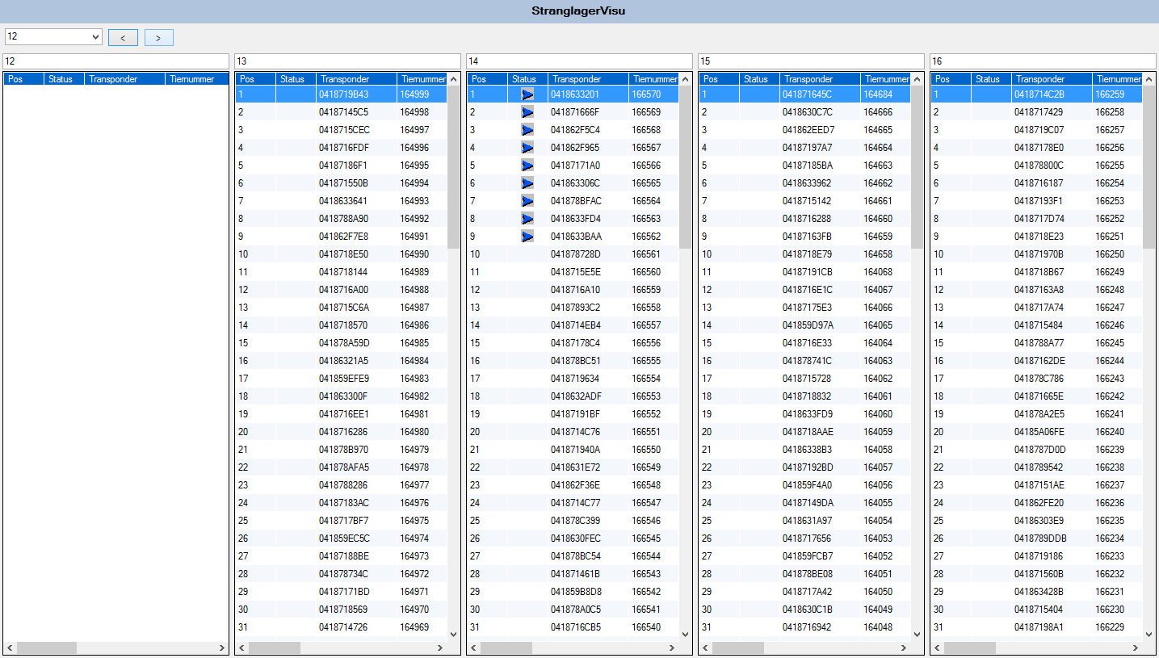Image resolution: width=1159 pixels, height=658 pixels.
Task: Click status arrow icon for transponder 0418633BAA
Action: click(527, 237)
